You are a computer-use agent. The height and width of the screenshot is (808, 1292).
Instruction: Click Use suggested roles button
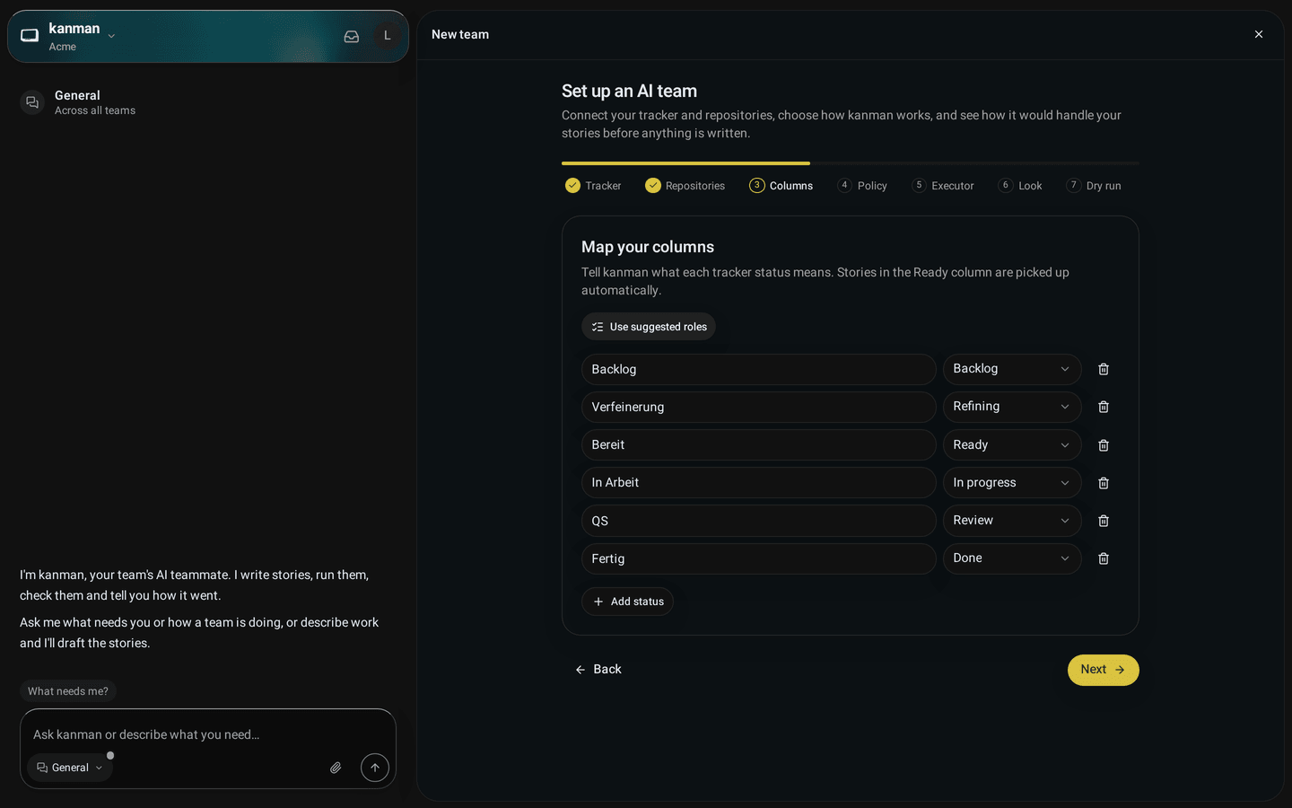649,327
